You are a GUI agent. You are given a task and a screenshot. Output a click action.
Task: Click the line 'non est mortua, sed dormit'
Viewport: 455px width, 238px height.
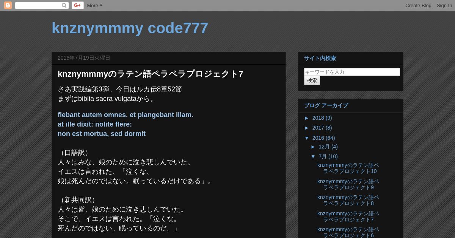(102, 134)
